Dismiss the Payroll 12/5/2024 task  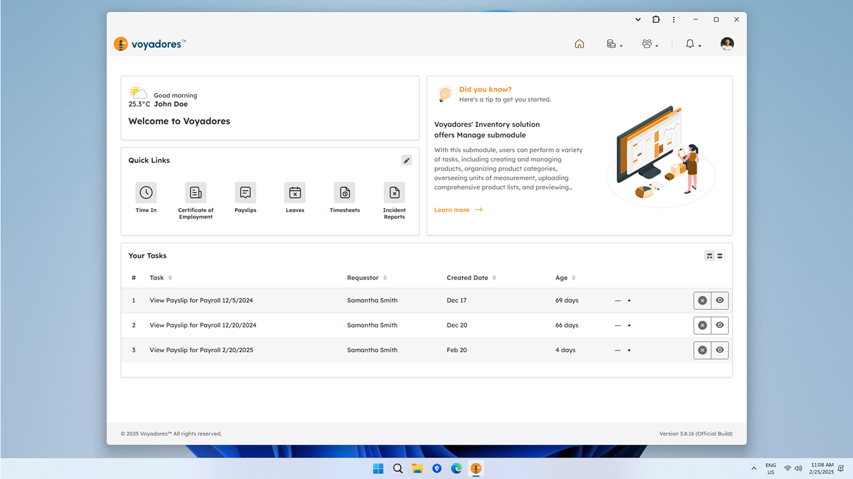(702, 301)
